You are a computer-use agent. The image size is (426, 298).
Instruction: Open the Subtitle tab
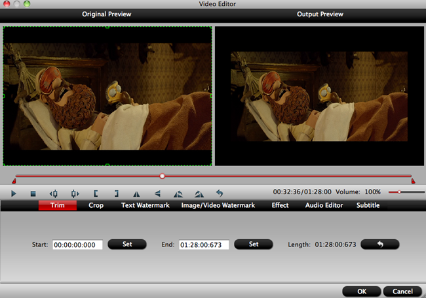(x=368, y=205)
